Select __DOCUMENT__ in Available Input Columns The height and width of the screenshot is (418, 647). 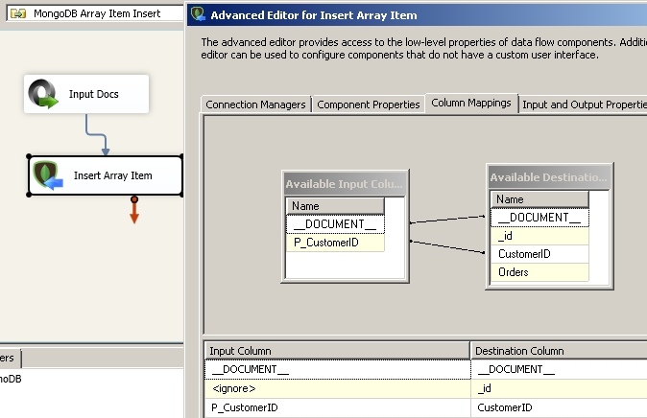point(335,224)
